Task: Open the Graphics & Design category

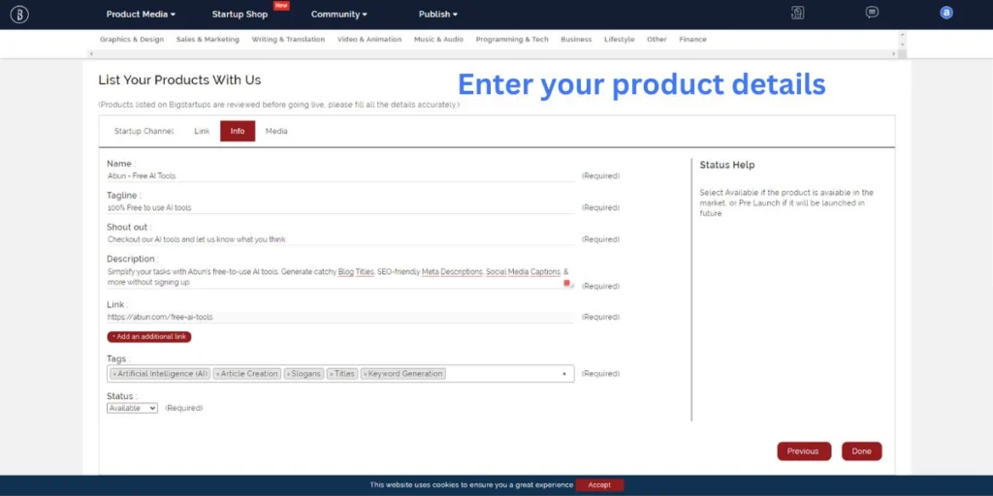Action: (x=132, y=39)
